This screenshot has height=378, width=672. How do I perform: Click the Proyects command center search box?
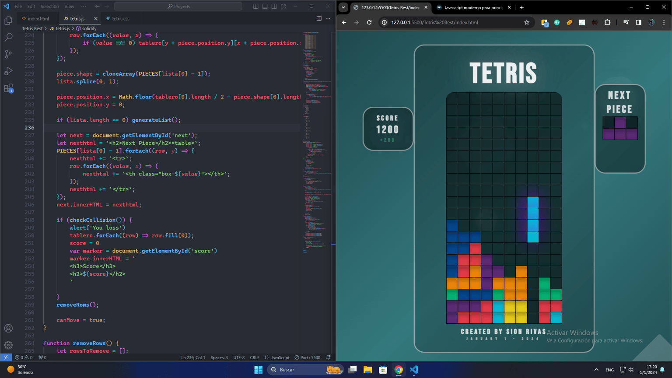(178, 7)
